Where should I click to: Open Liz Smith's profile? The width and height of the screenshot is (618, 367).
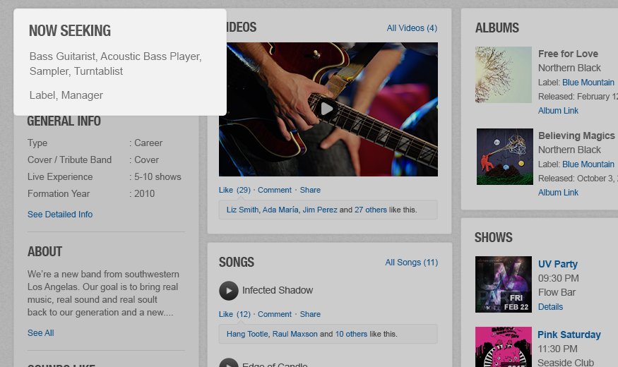coord(242,210)
